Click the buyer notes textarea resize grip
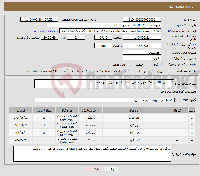Screen dimensions: 200x176 pyautogui.click(x=15, y=160)
